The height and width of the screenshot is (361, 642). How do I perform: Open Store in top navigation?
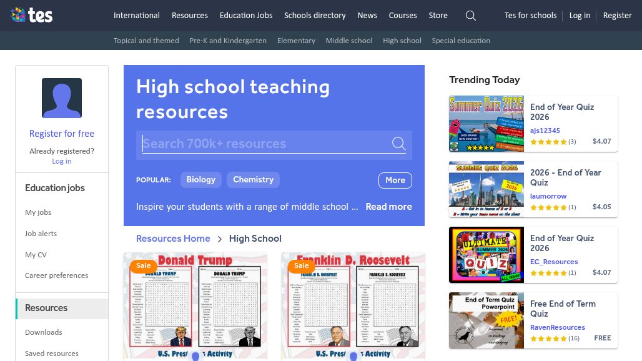click(438, 16)
